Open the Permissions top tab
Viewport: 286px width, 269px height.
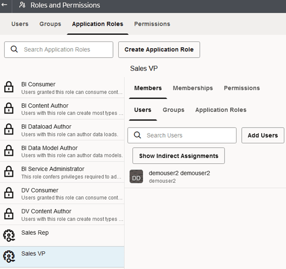(x=152, y=24)
